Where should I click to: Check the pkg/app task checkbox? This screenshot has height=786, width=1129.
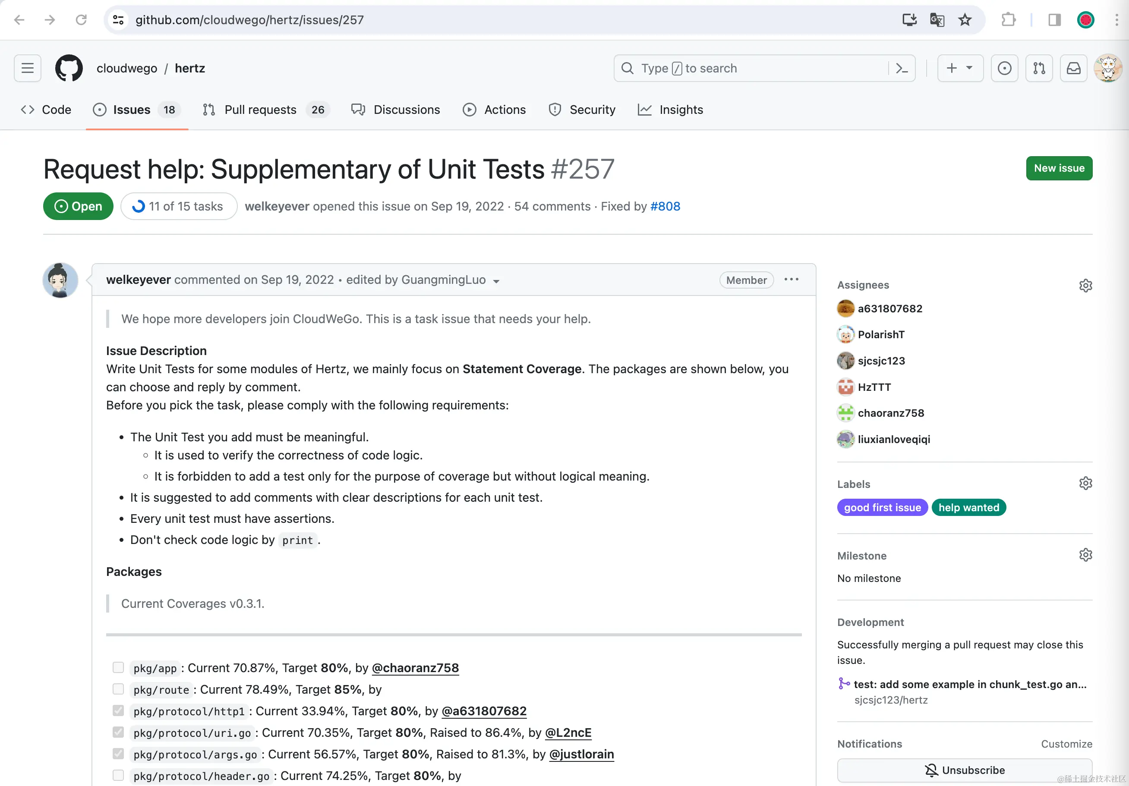[118, 667]
